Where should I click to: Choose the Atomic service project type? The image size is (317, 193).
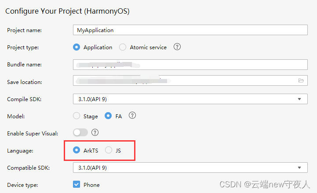tap(123, 47)
